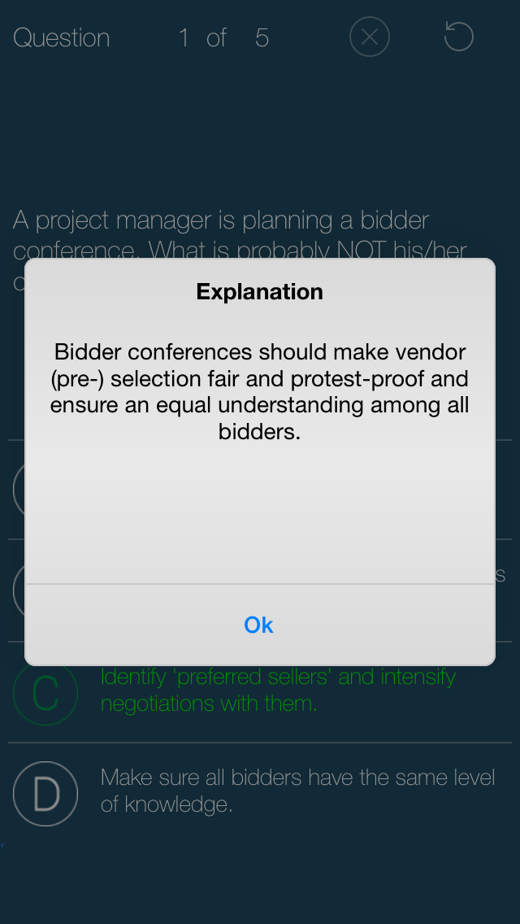Choose the partially hidden option A circle
The width and height of the screenshot is (520, 924).
pos(19,489)
